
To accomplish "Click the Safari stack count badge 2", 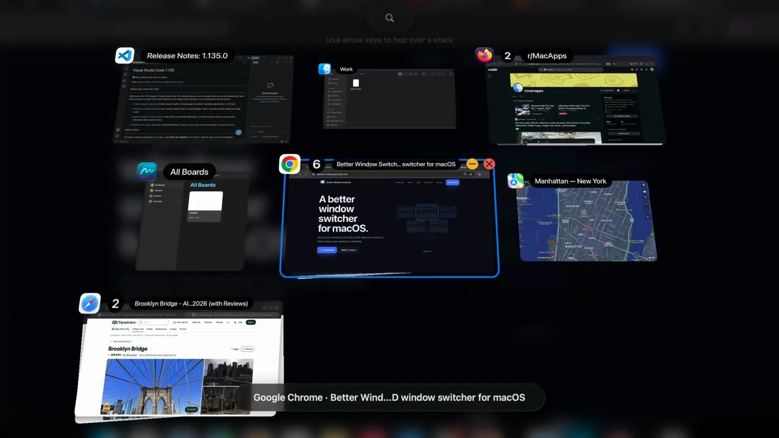I will tap(115, 303).
